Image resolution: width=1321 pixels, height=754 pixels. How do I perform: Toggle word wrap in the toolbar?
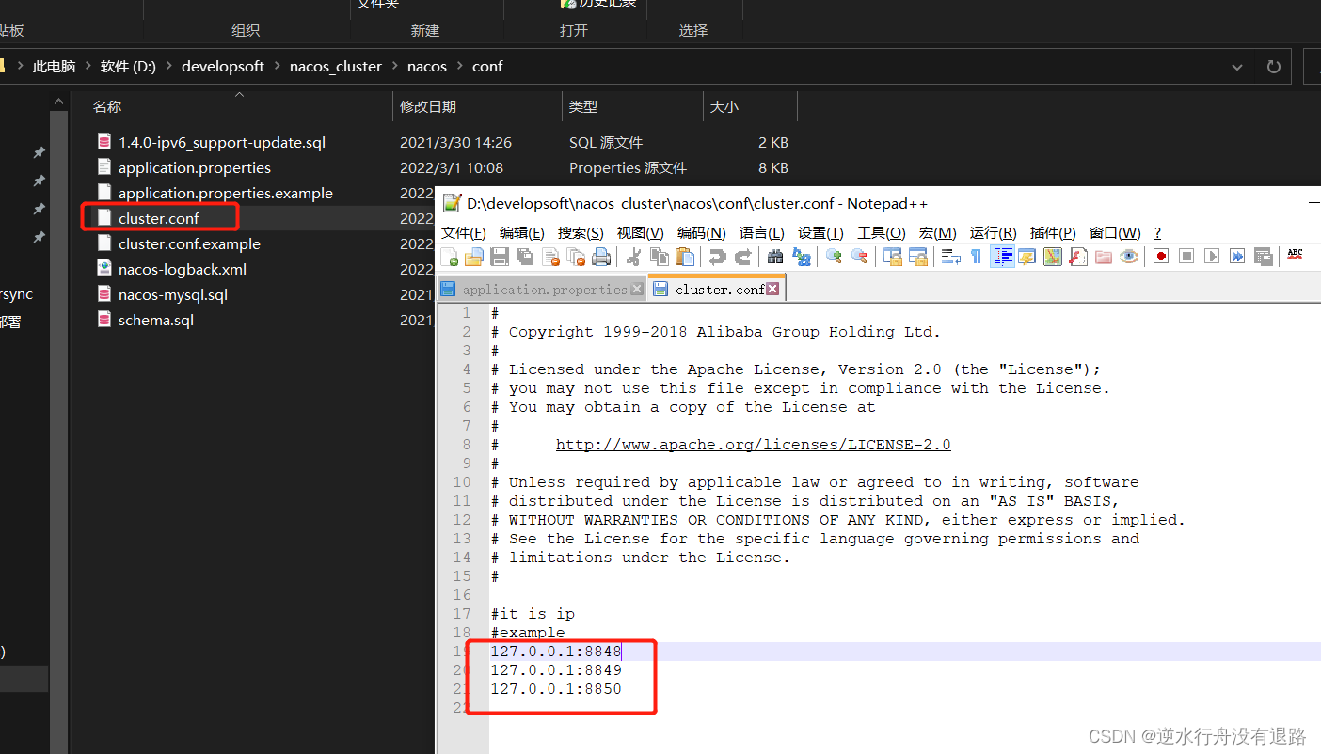pyautogui.click(x=951, y=256)
